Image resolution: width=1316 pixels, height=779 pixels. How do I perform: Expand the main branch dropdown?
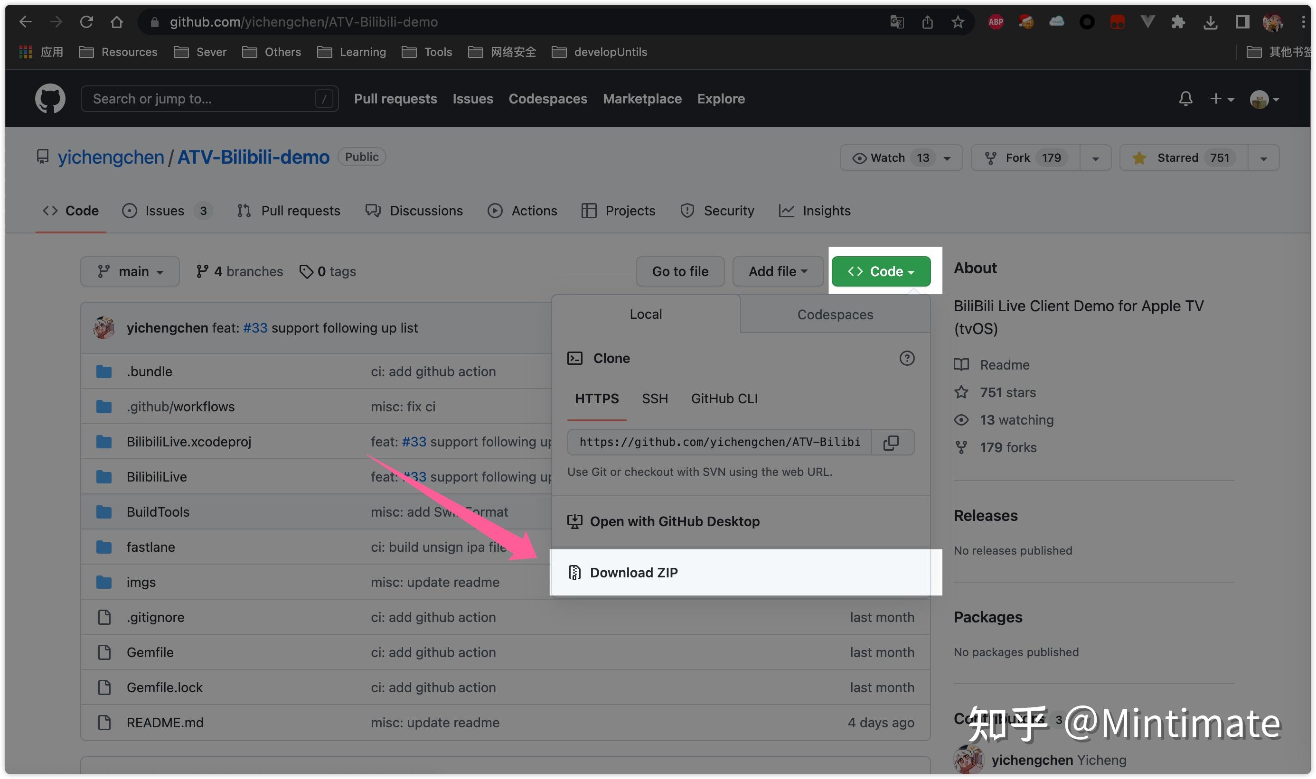click(x=130, y=271)
